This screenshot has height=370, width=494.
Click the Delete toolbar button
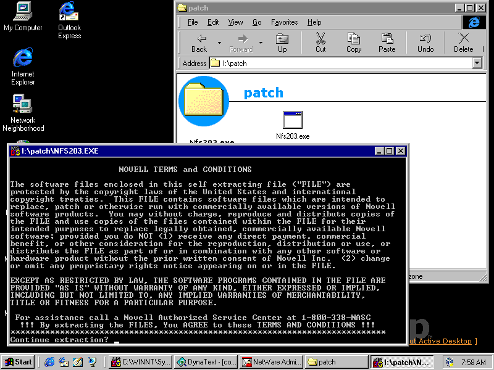pos(464,43)
